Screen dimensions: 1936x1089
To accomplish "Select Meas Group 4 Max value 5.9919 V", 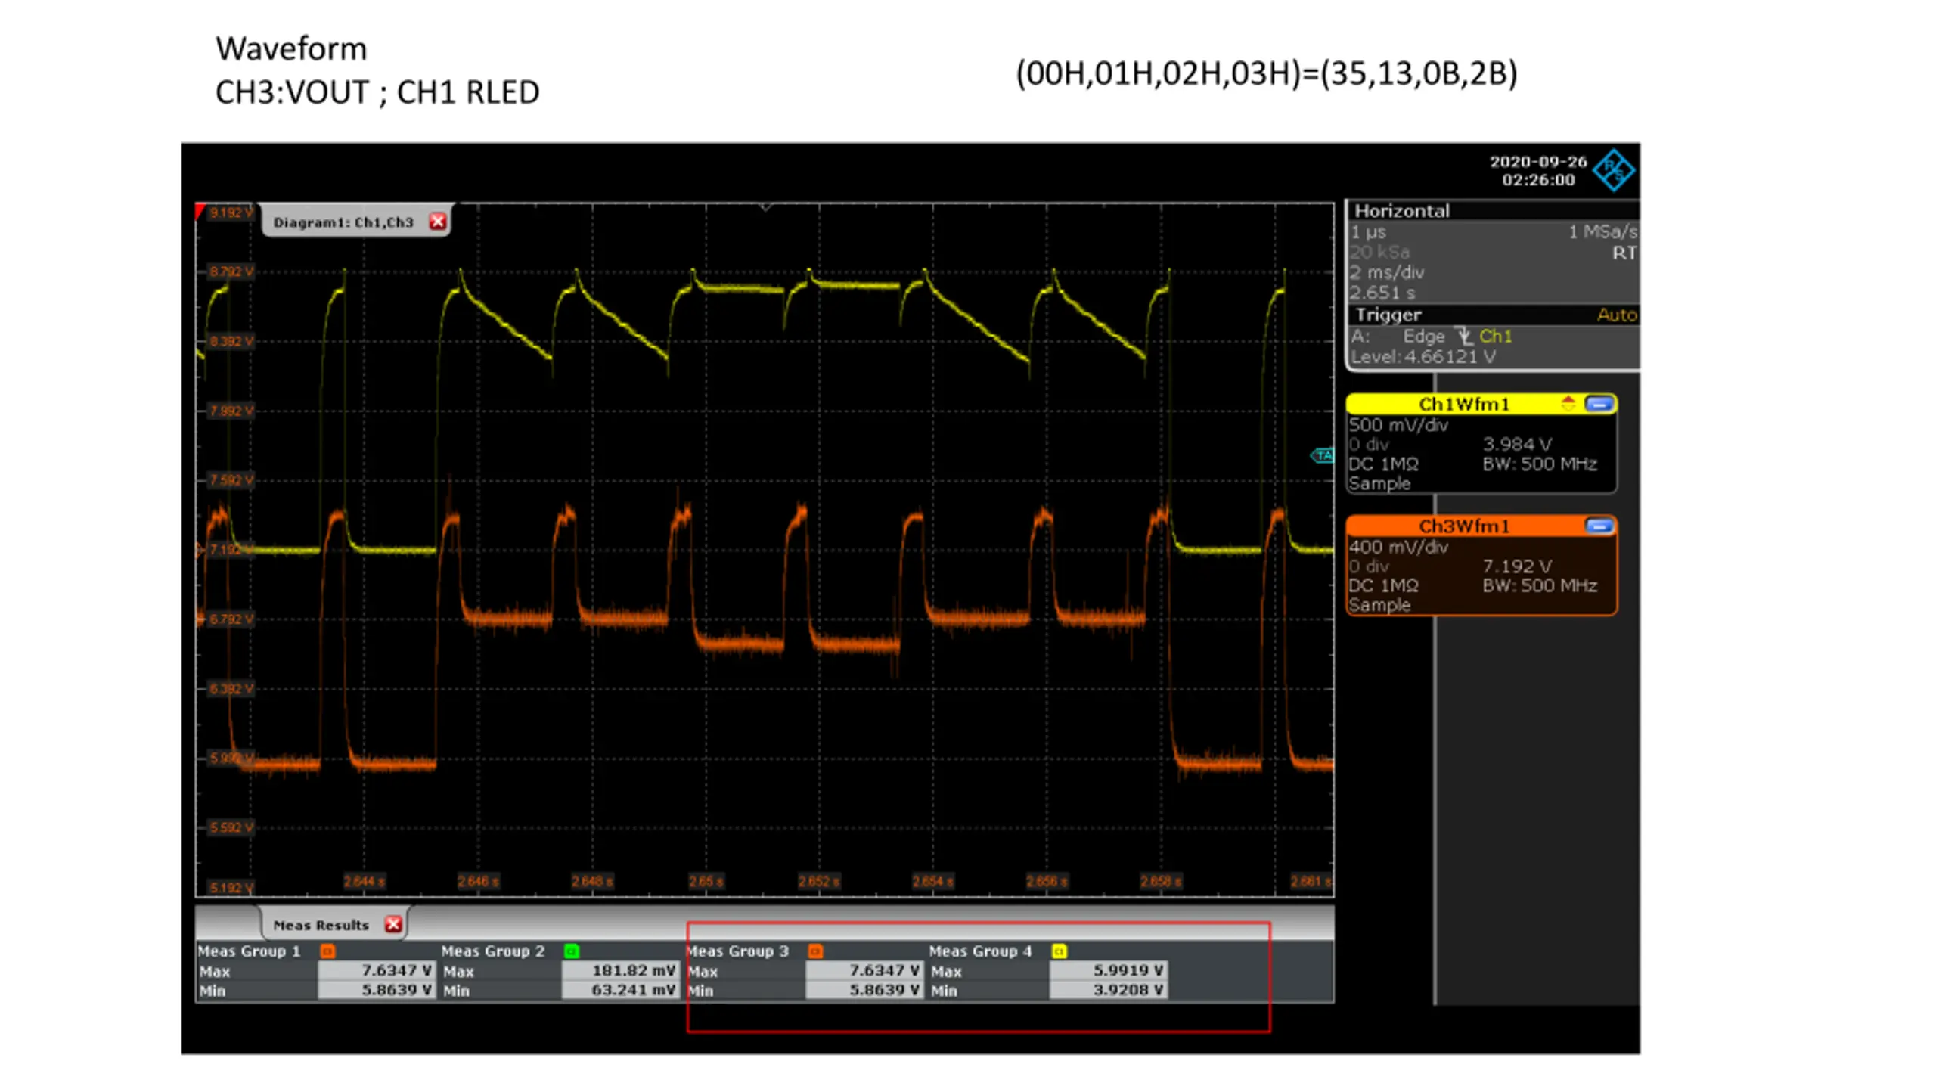I will pyautogui.click(x=1109, y=970).
